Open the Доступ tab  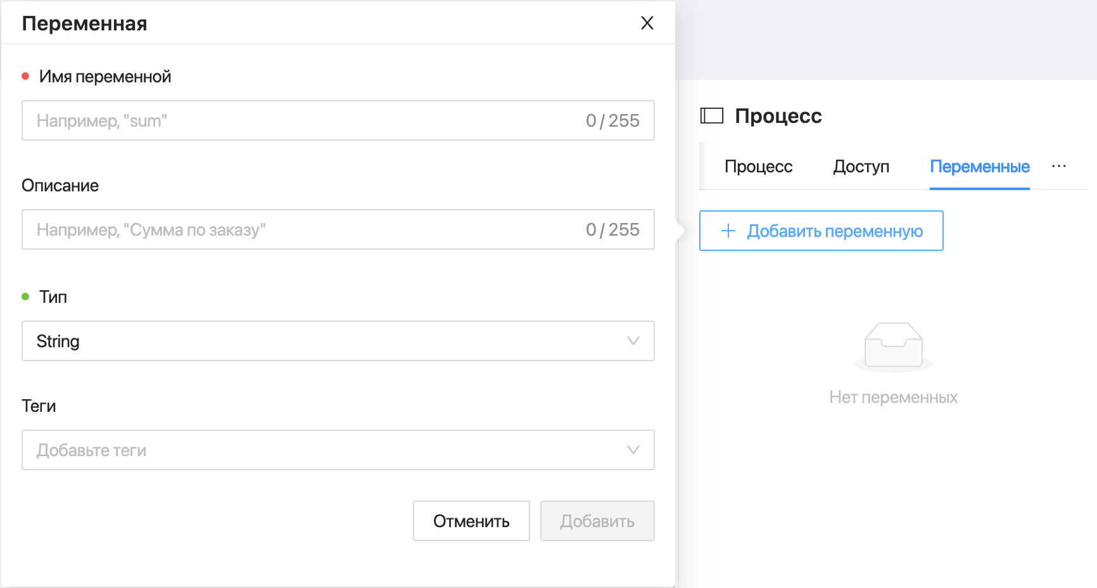(861, 167)
